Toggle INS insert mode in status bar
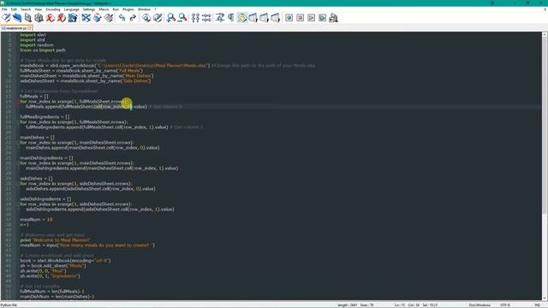548x308 pixels. [x=537, y=305]
